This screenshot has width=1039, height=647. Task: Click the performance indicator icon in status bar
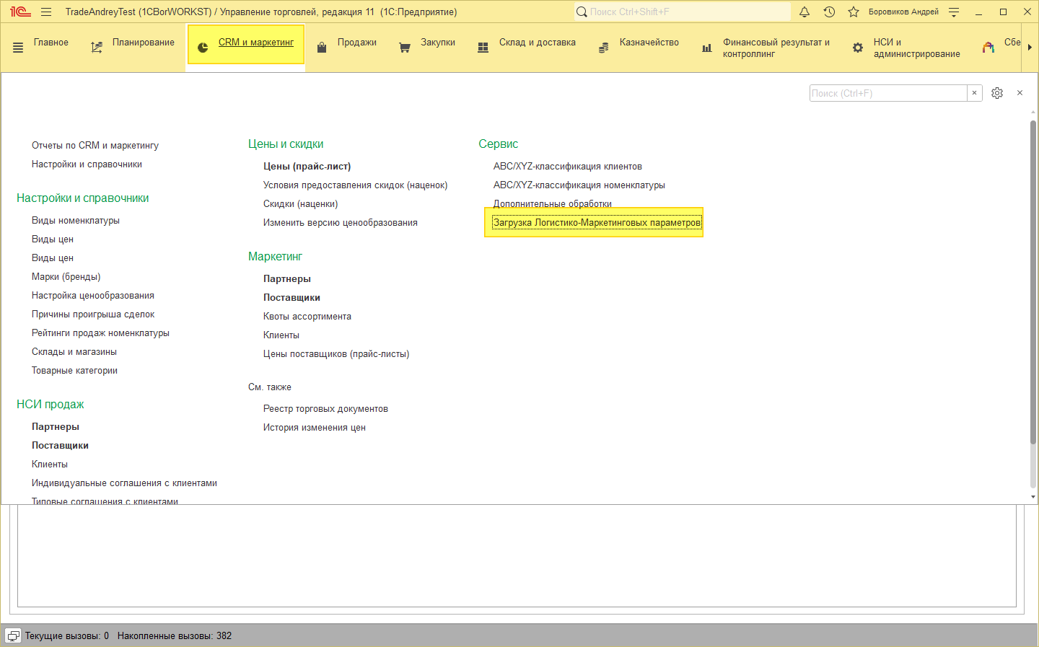(13, 635)
